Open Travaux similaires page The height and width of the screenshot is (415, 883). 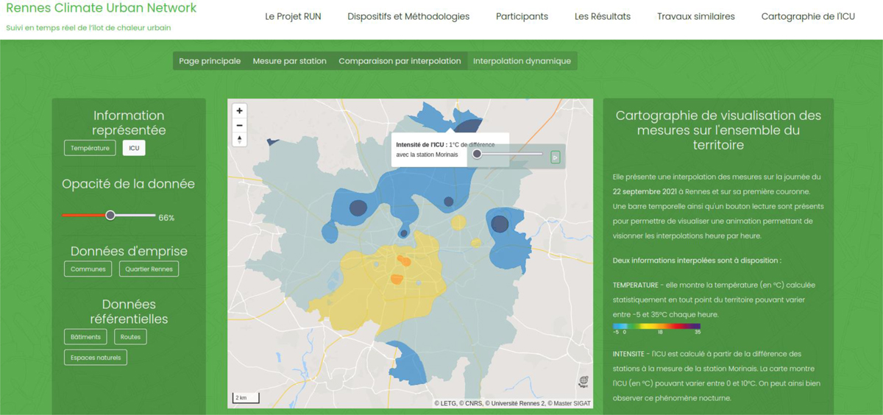coord(696,16)
